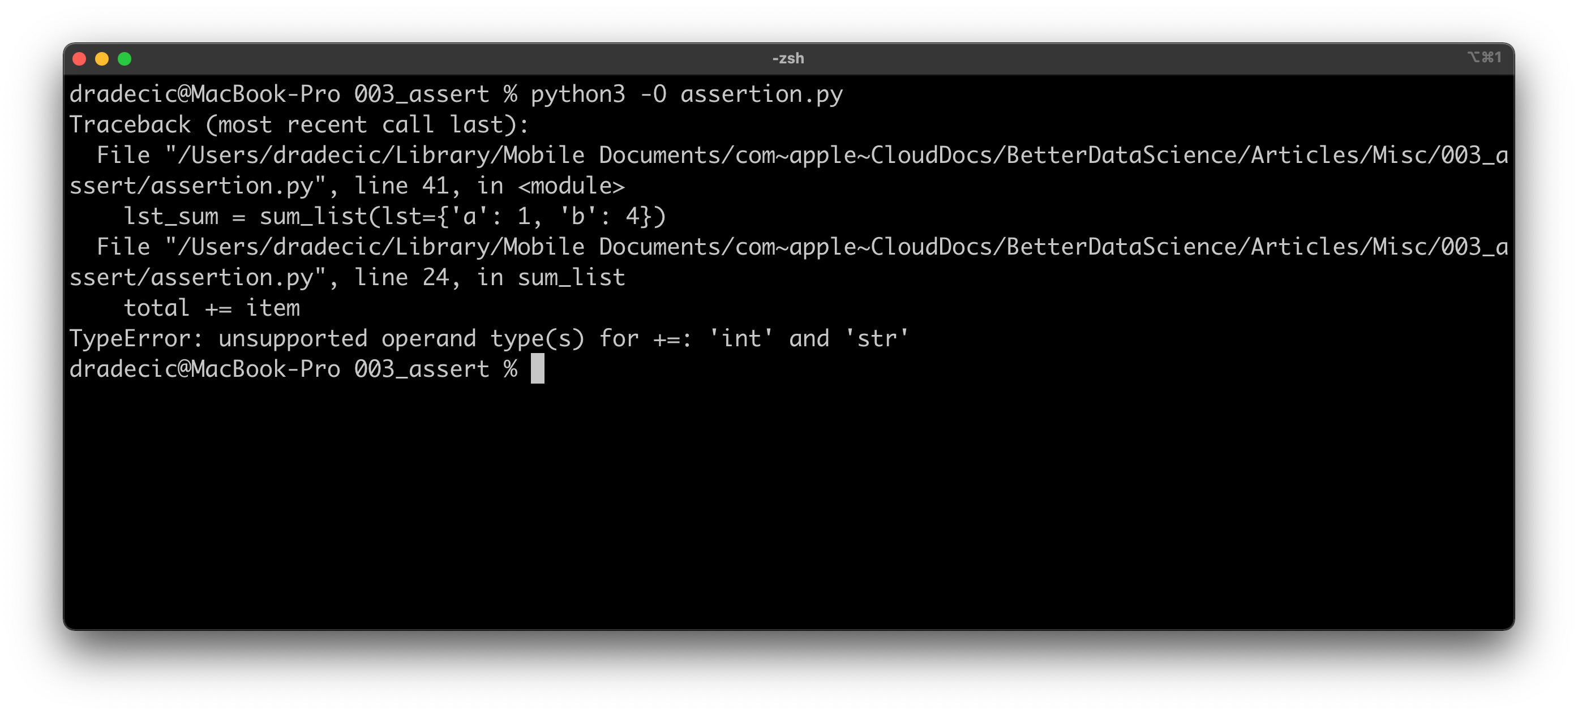Click the lst_sum variable name in traceback

click(171, 217)
